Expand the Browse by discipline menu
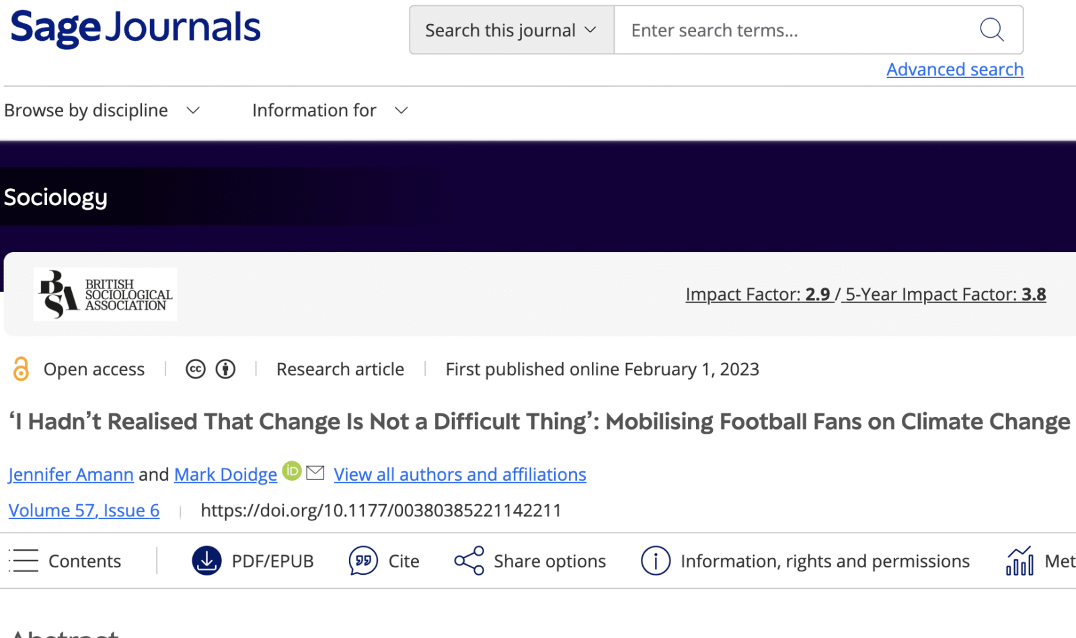1076x638 pixels. 102,110
